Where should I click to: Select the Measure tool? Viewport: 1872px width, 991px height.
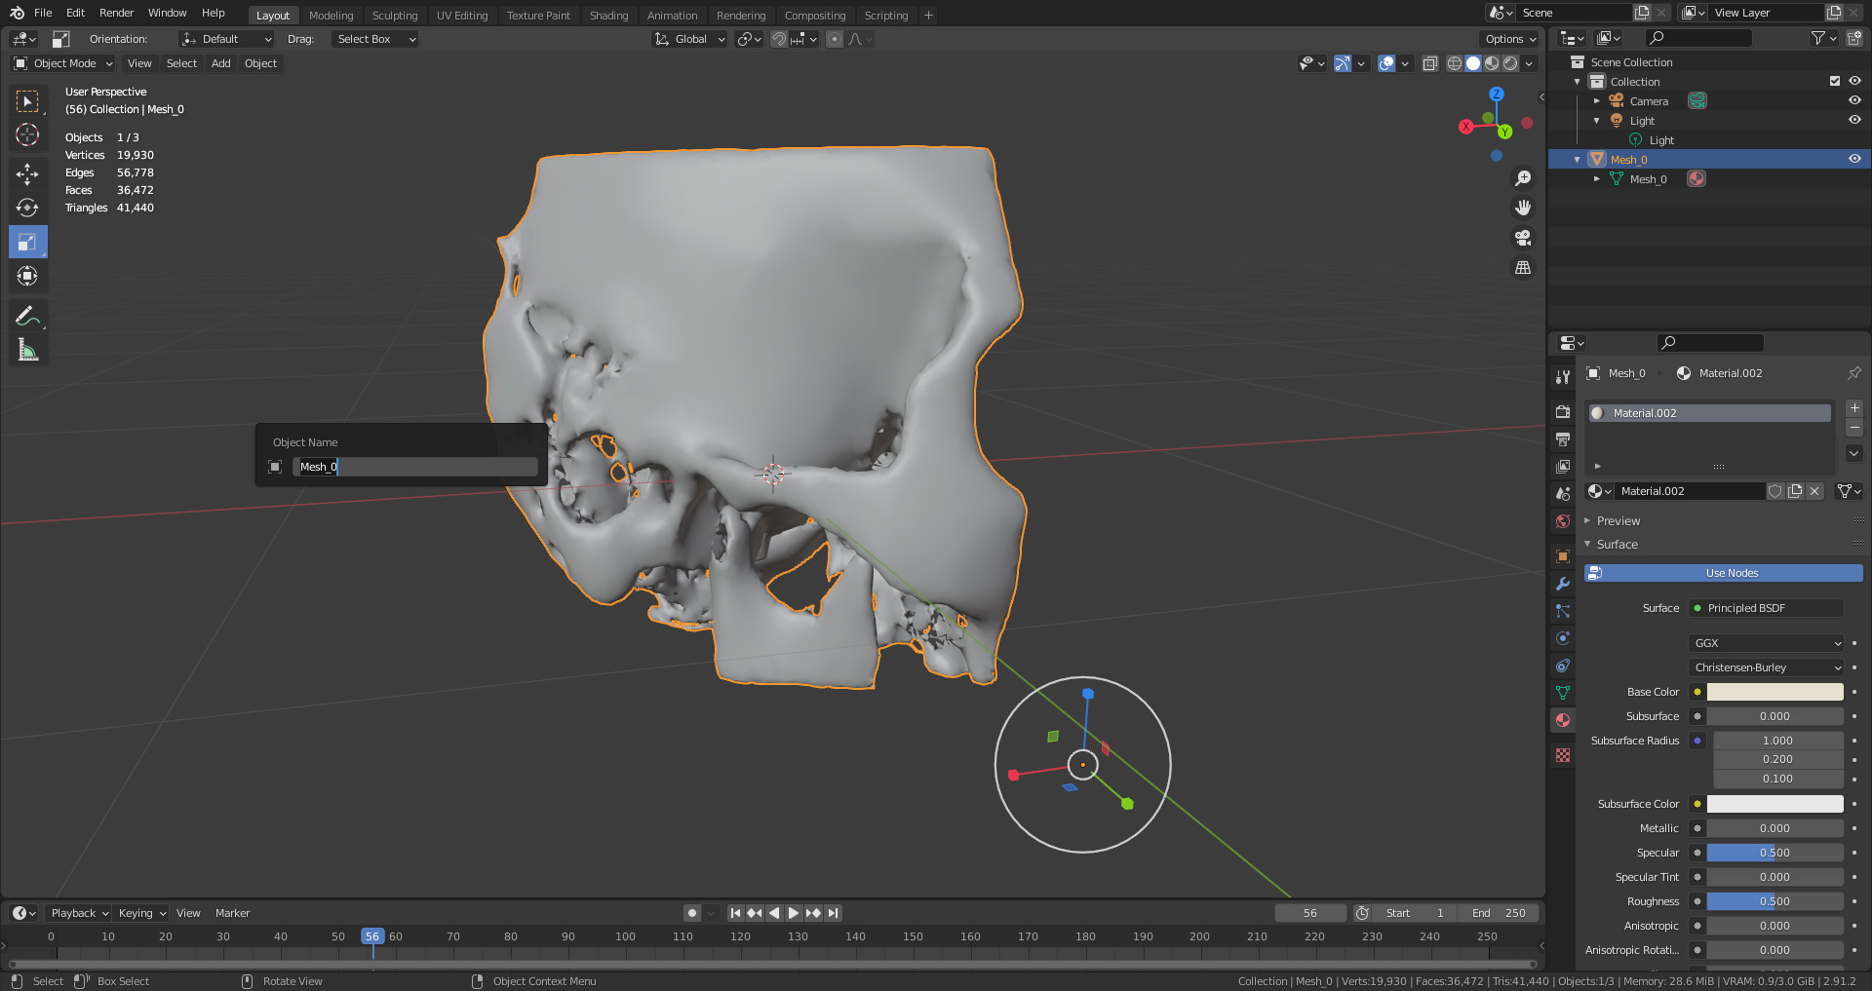tap(27, 350)
